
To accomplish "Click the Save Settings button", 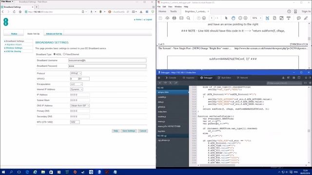I will [x=129, y=131].
